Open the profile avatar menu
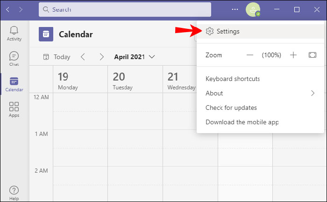 coord(253,10)
